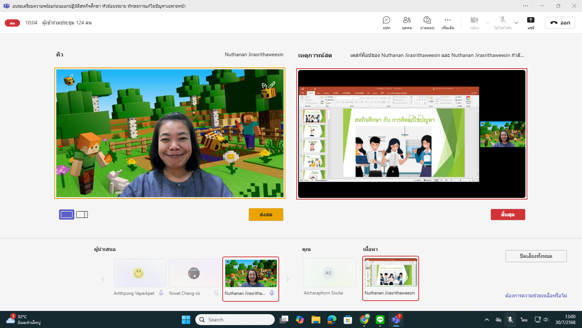
Task: Open Microsoft Store from the taskbar
Action: [348, 320]
